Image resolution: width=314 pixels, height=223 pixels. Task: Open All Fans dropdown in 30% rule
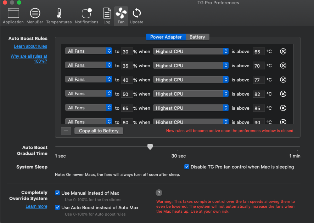click(x=89, y=51)
